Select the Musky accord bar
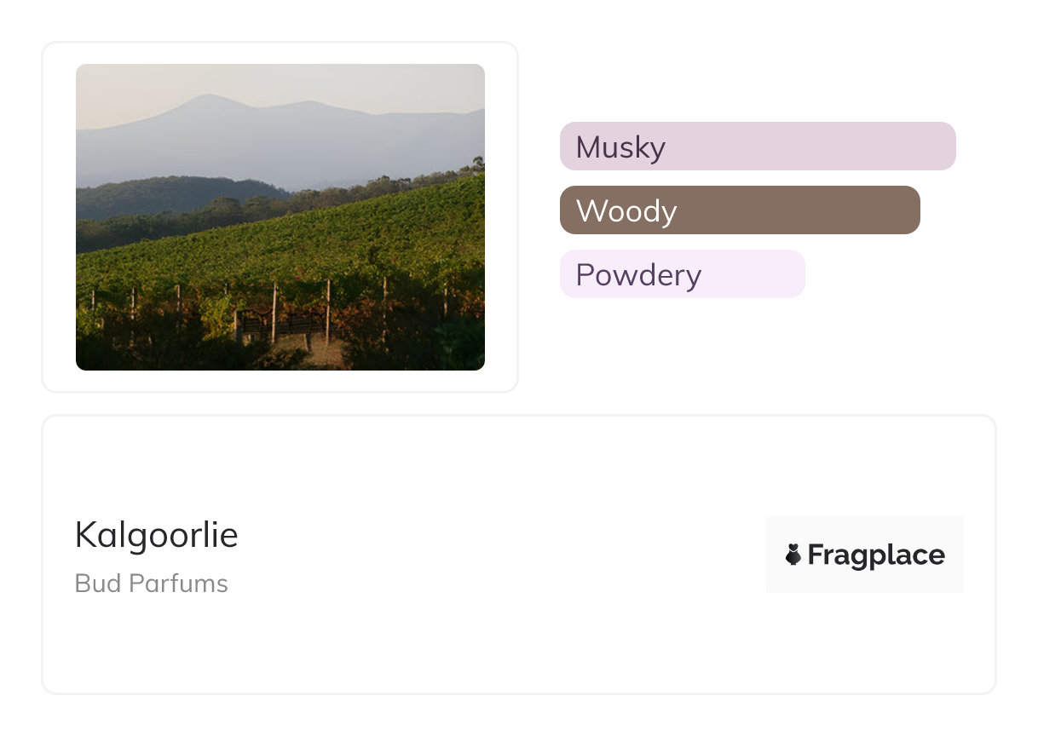1038x736 pixels. coord(758,147)
